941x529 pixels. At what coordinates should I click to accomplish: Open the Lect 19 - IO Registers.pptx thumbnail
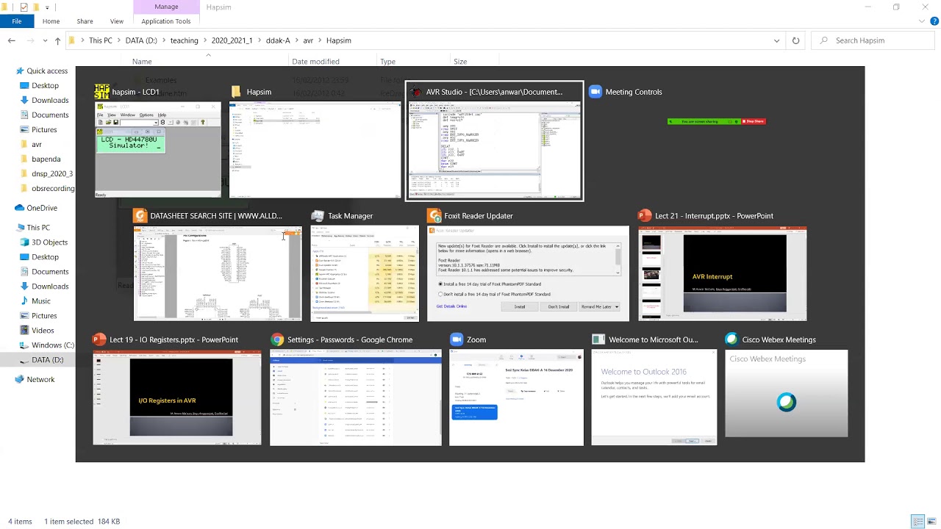point(176,397)
